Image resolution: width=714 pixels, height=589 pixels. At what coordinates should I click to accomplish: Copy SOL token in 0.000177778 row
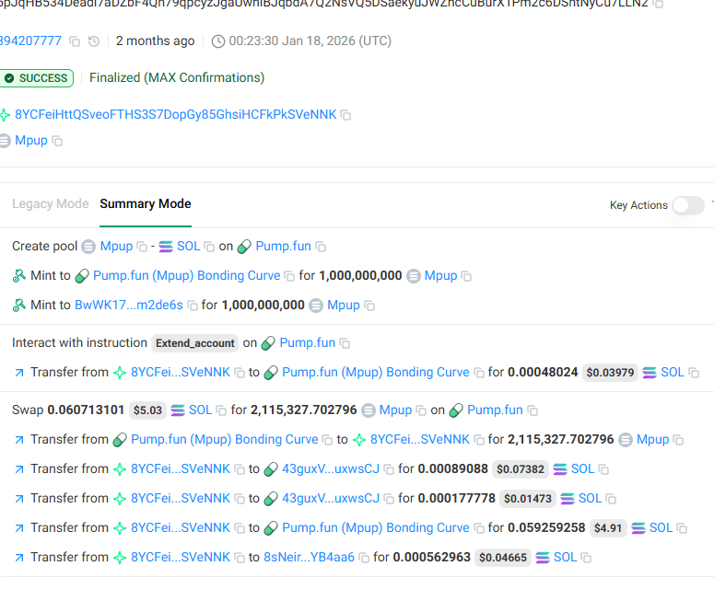click(612, 499)
